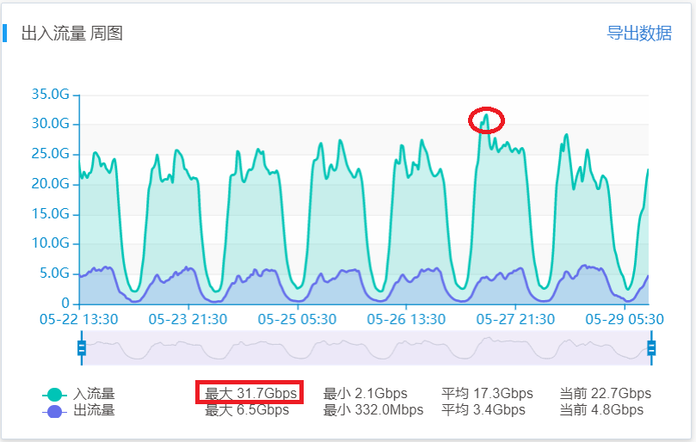This screenshot has width=696, height=442.
Task: Click the 05-22 13:30 x-axis label
Action: (x=79, y=319)
